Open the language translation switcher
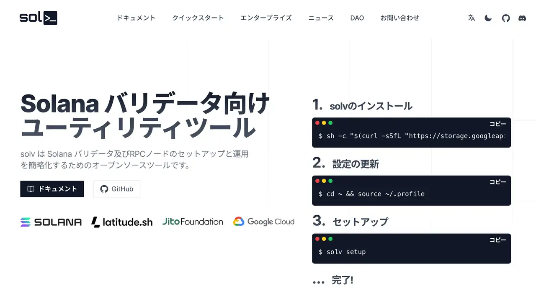The height and width of the screenshot is (301, 536). 472,18
